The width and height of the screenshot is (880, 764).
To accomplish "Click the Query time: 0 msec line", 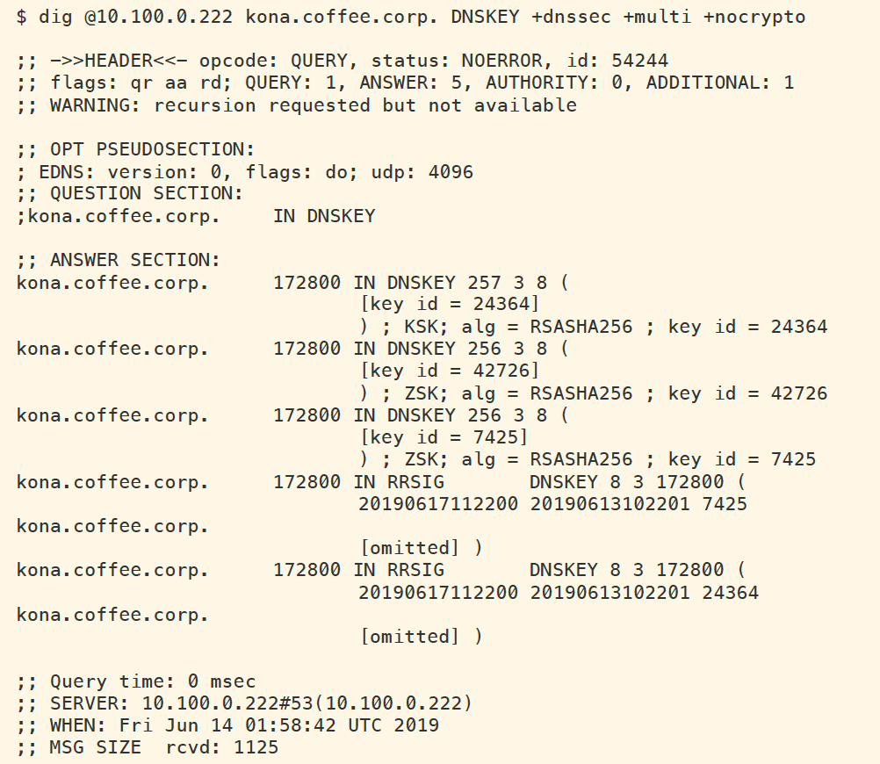I will pos(136,681).
